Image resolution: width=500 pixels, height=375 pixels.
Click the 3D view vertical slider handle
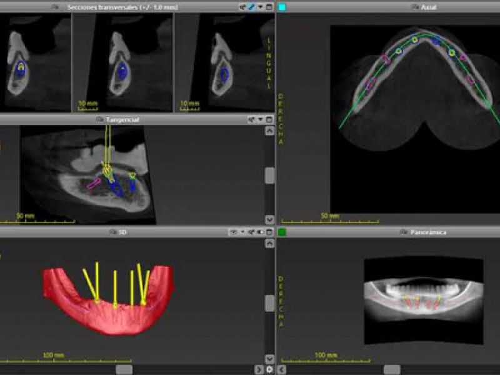tap(269, 303)
